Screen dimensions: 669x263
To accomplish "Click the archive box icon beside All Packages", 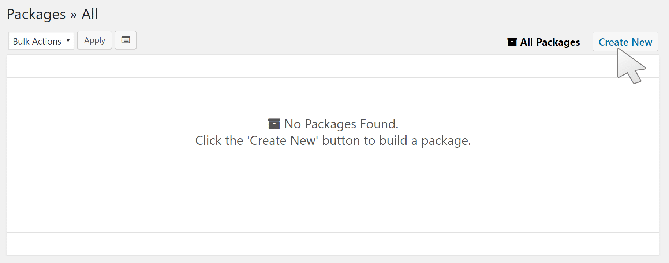I will point(512,42).
